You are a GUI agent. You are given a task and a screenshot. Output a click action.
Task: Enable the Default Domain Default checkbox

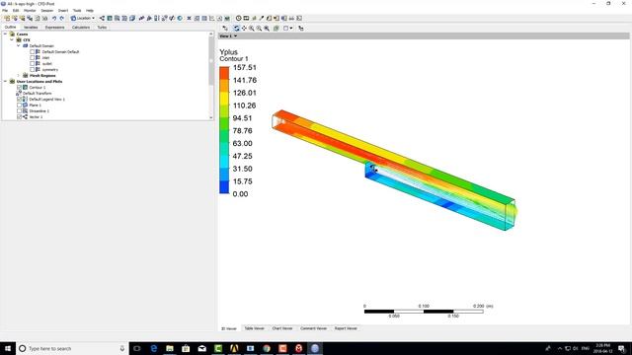[x=33, y=52]
